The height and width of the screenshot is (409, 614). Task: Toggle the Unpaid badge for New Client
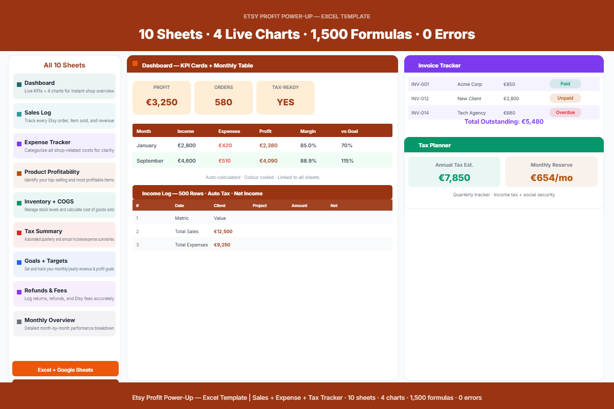565,98
